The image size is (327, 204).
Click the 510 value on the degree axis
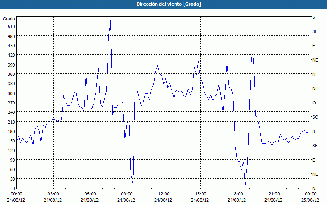click(11, 27)
